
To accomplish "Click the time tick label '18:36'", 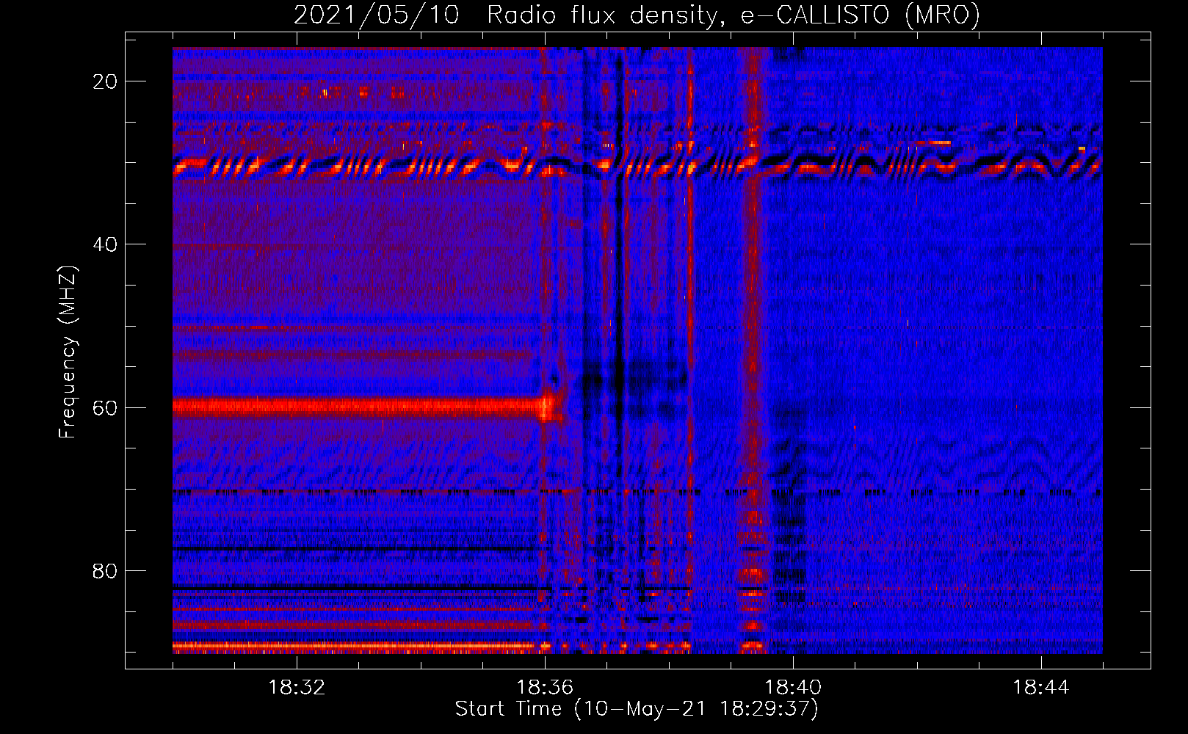I will [x=545, y=688].
